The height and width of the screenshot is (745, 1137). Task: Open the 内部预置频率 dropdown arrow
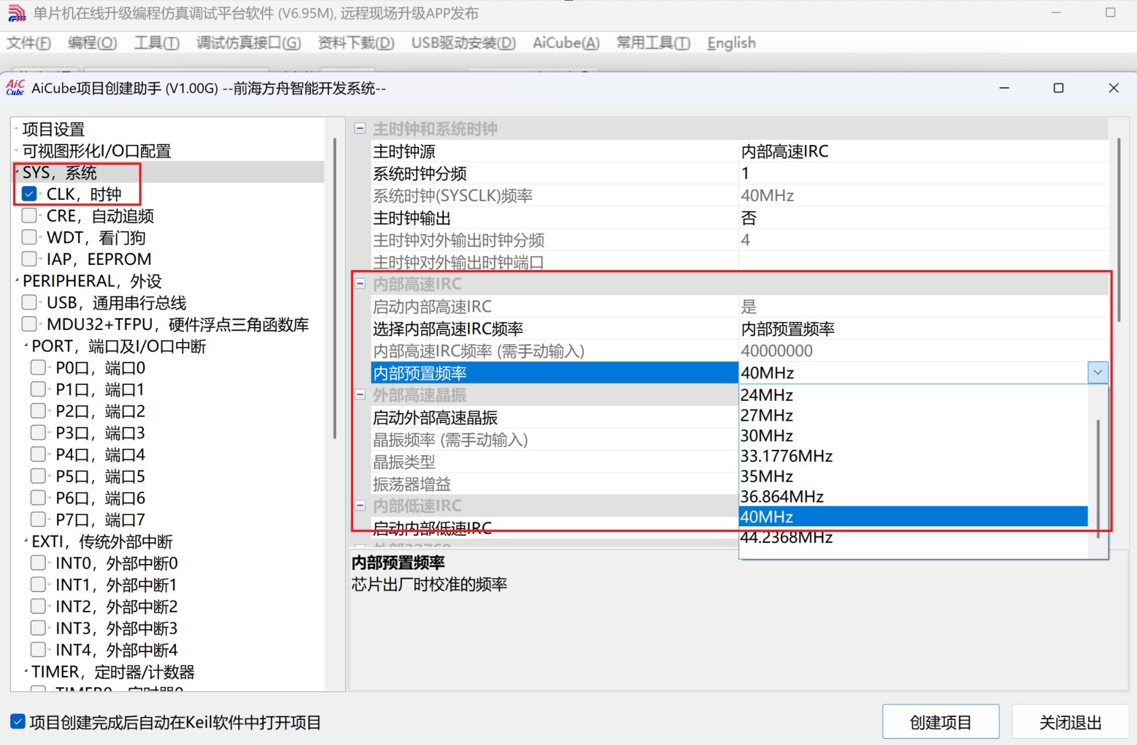tap(1098, 373)
